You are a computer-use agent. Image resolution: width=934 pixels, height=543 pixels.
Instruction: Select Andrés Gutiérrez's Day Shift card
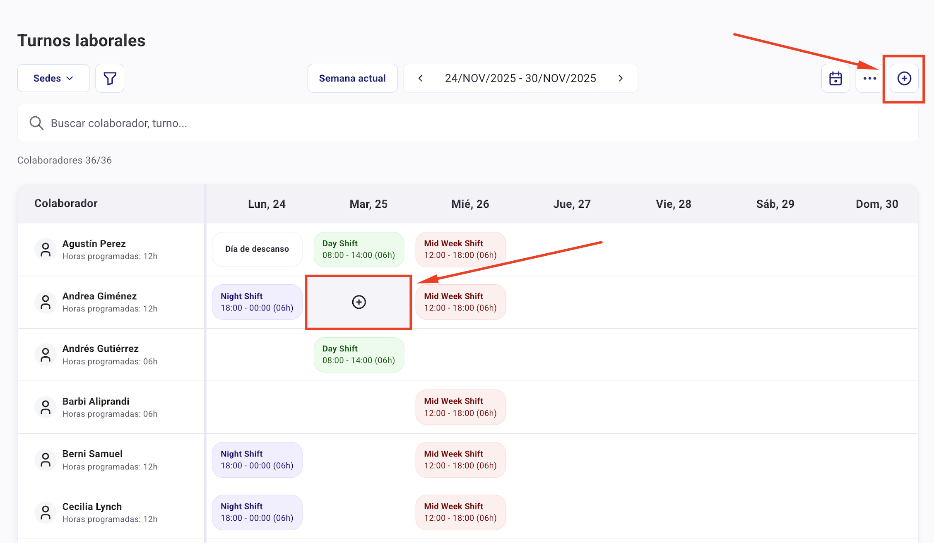tap(359, 355)
